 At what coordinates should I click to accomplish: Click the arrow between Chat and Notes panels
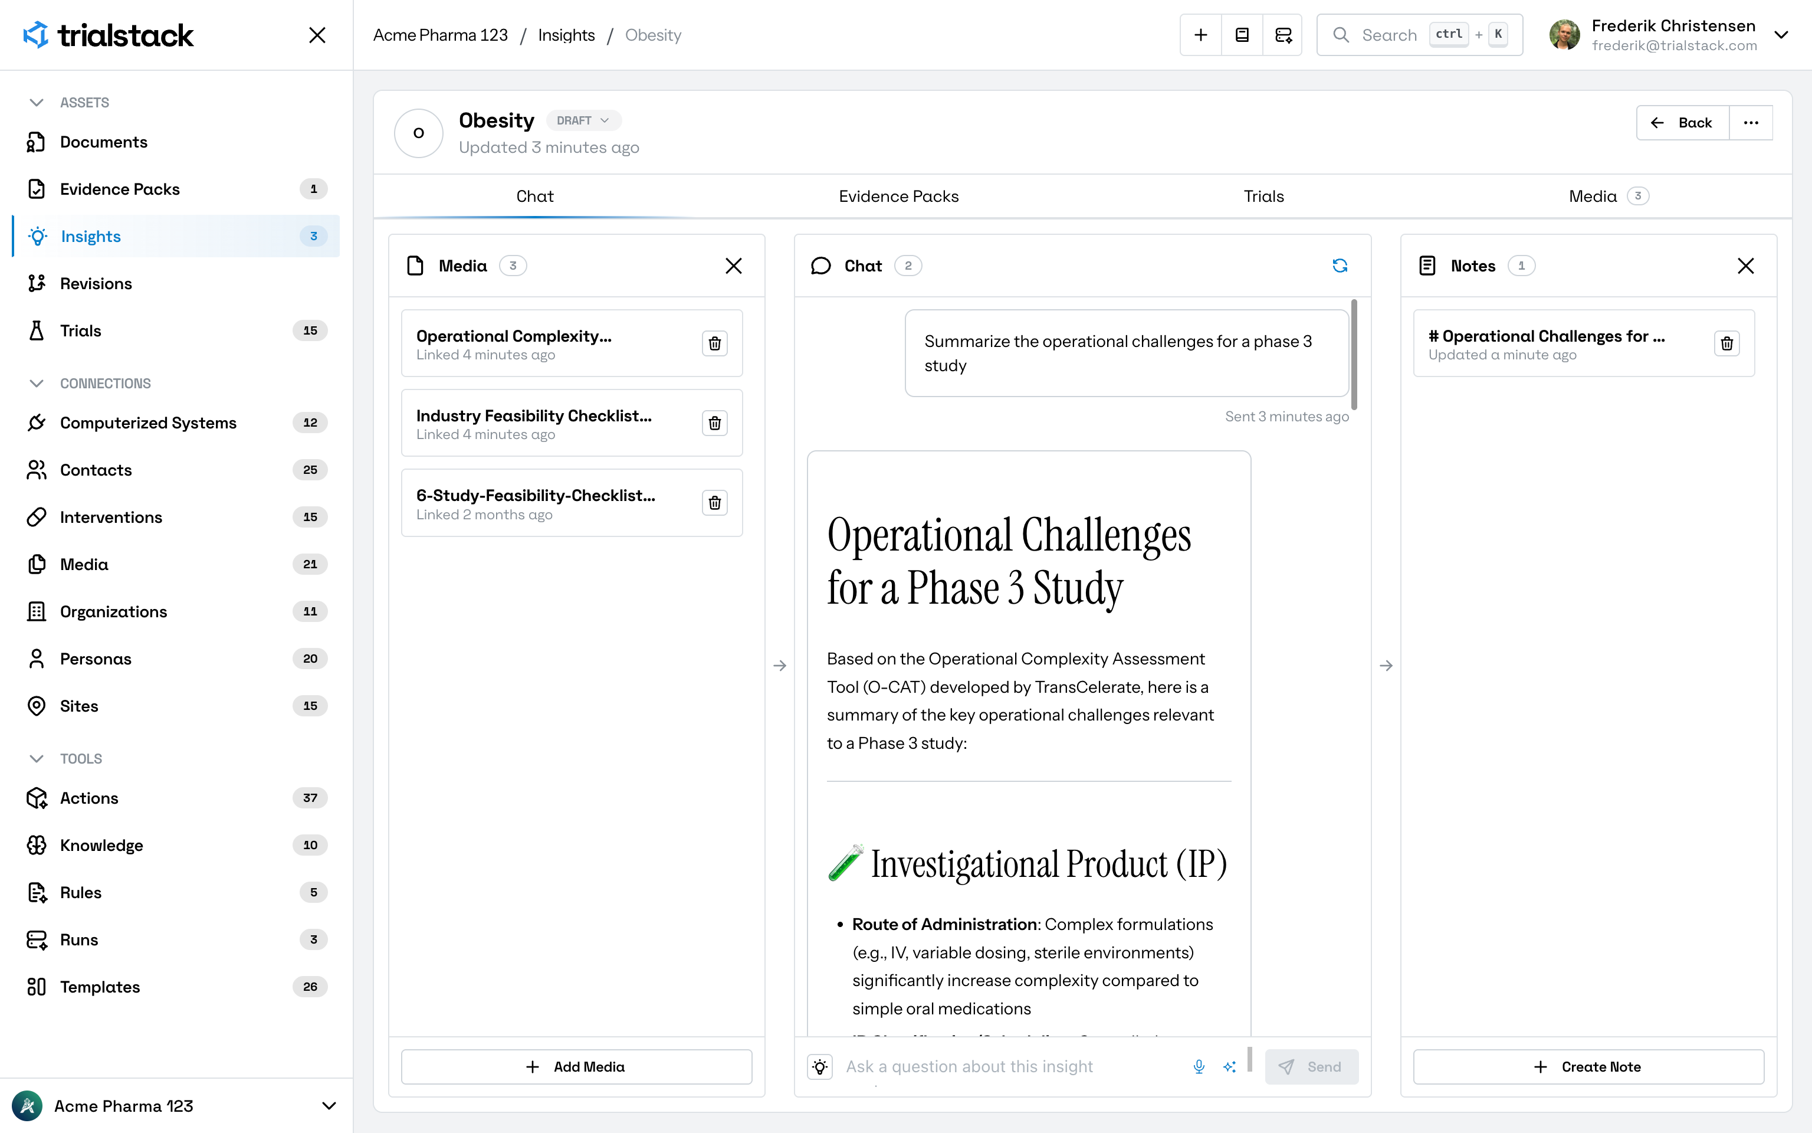[1386, 666]
